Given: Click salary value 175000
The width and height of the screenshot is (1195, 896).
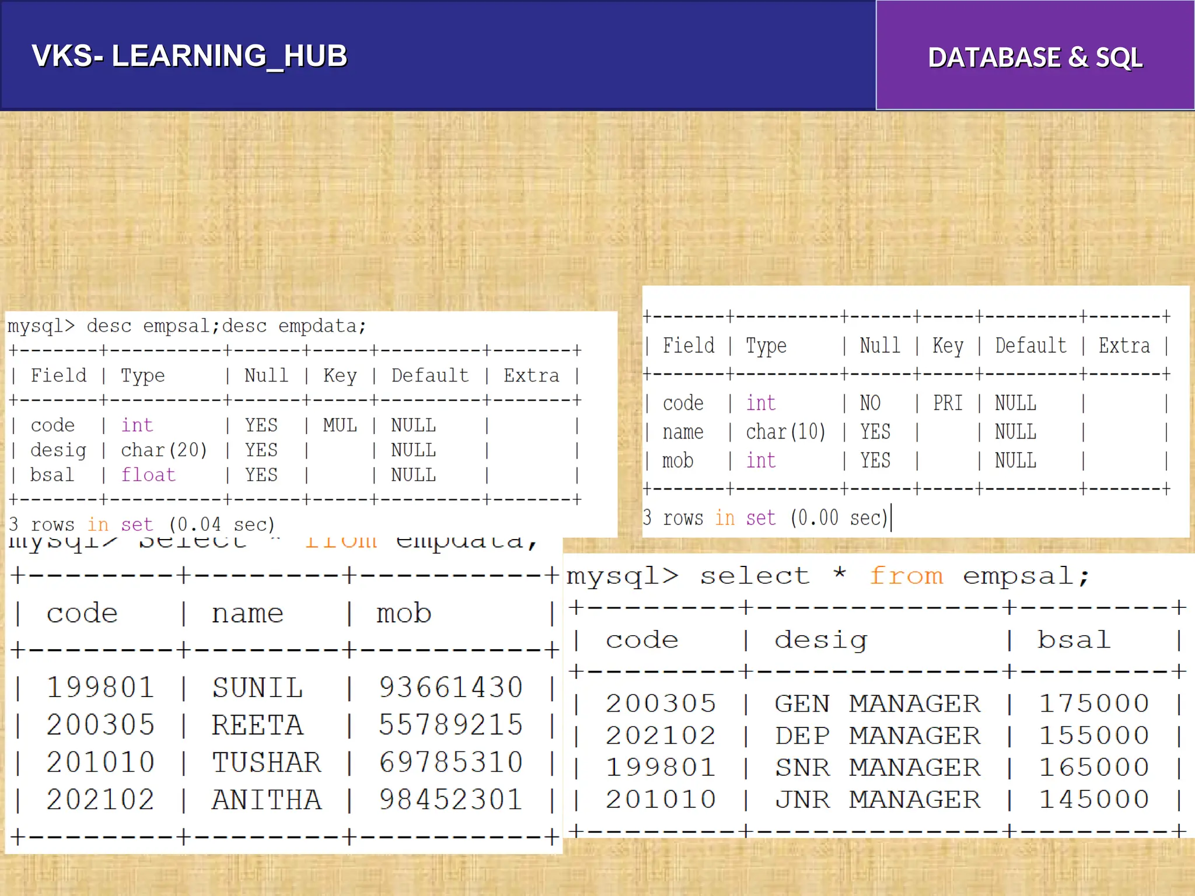Looking at the screenshot, I should point(1094,703).
